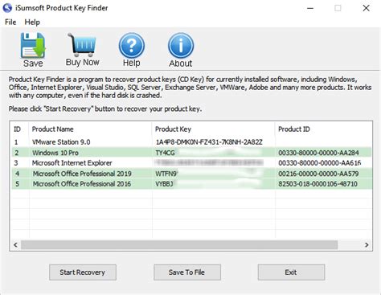The height and width of the screenshot is (295, 381).
Task: Select the Microsoft Internet Explorer row
Action: tap(191, 163)
